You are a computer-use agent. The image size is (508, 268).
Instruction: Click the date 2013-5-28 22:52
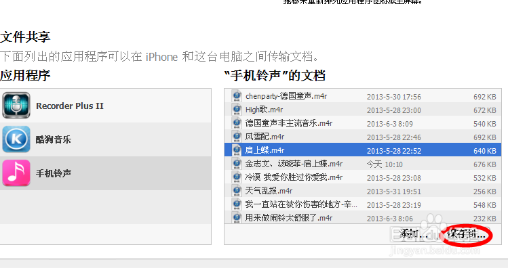pyautogui.click(x=393, y=151)
